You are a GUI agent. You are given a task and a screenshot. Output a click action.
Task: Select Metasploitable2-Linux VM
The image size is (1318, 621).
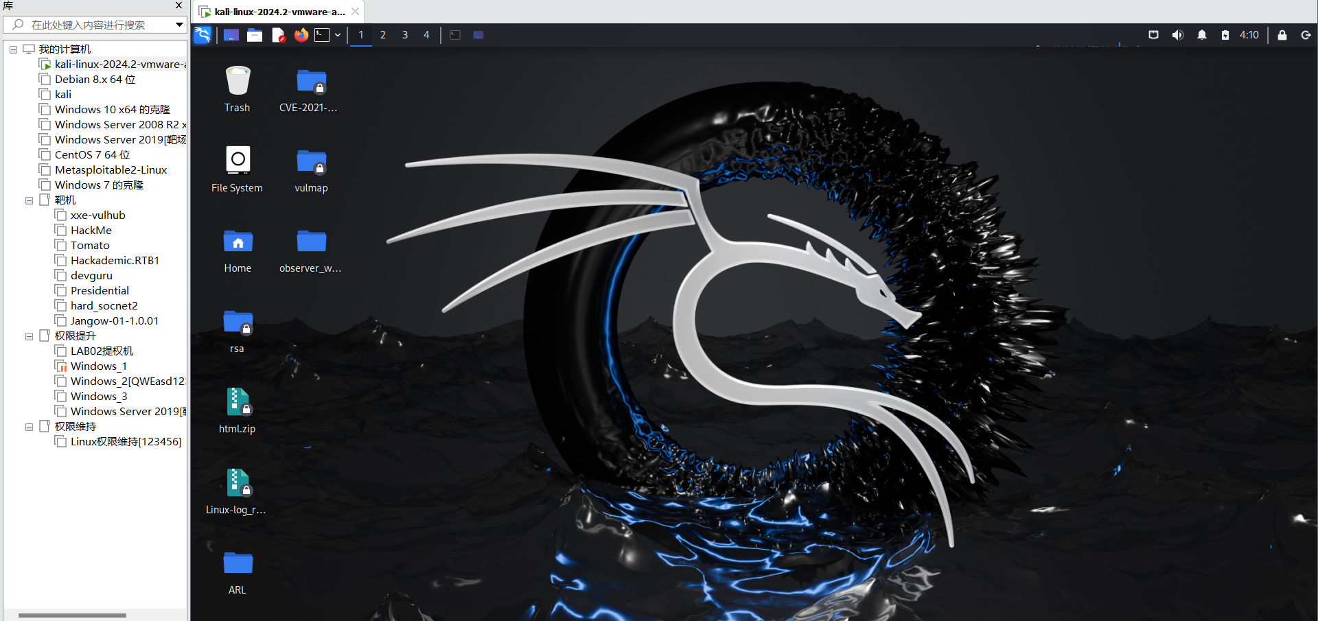pyautogui.click(x=111, y=169)
